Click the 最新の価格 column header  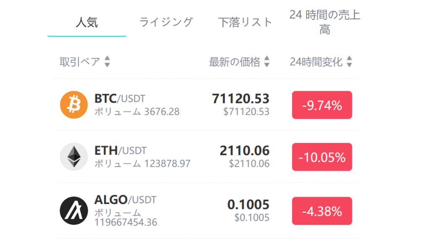pos(235,62)
